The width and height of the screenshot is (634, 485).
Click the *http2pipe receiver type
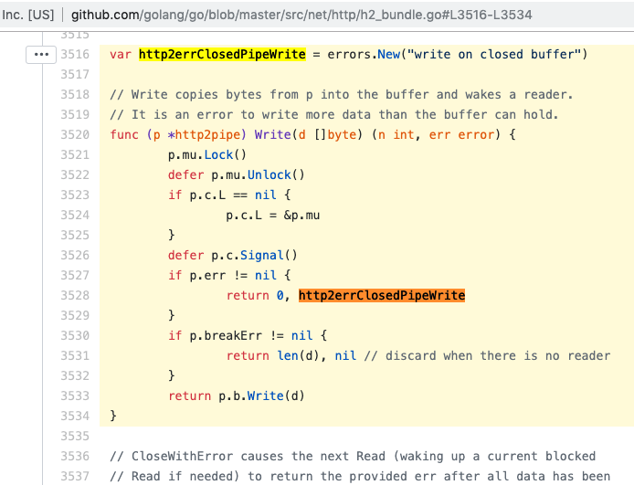206,134
